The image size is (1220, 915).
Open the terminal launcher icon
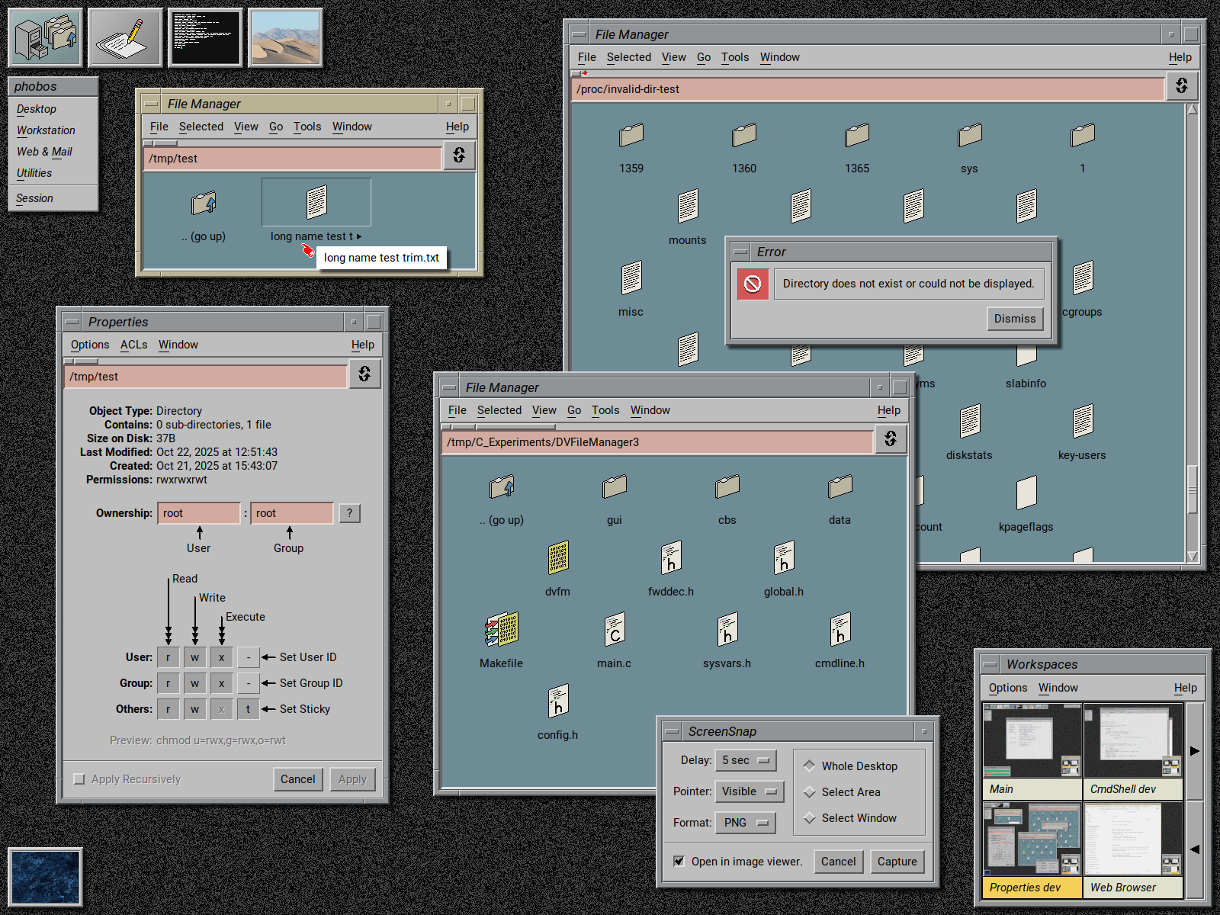(206, 37)
